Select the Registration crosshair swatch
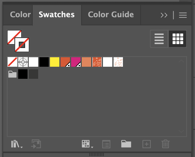Screen dimensions: 195x157 click(23, 62)
